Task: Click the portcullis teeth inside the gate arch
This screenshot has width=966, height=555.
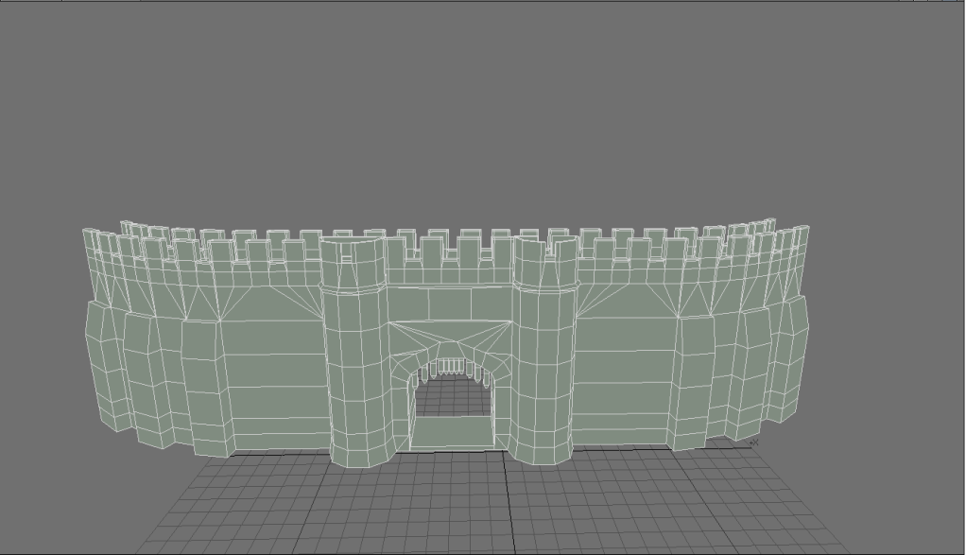Action: (451, 367)
